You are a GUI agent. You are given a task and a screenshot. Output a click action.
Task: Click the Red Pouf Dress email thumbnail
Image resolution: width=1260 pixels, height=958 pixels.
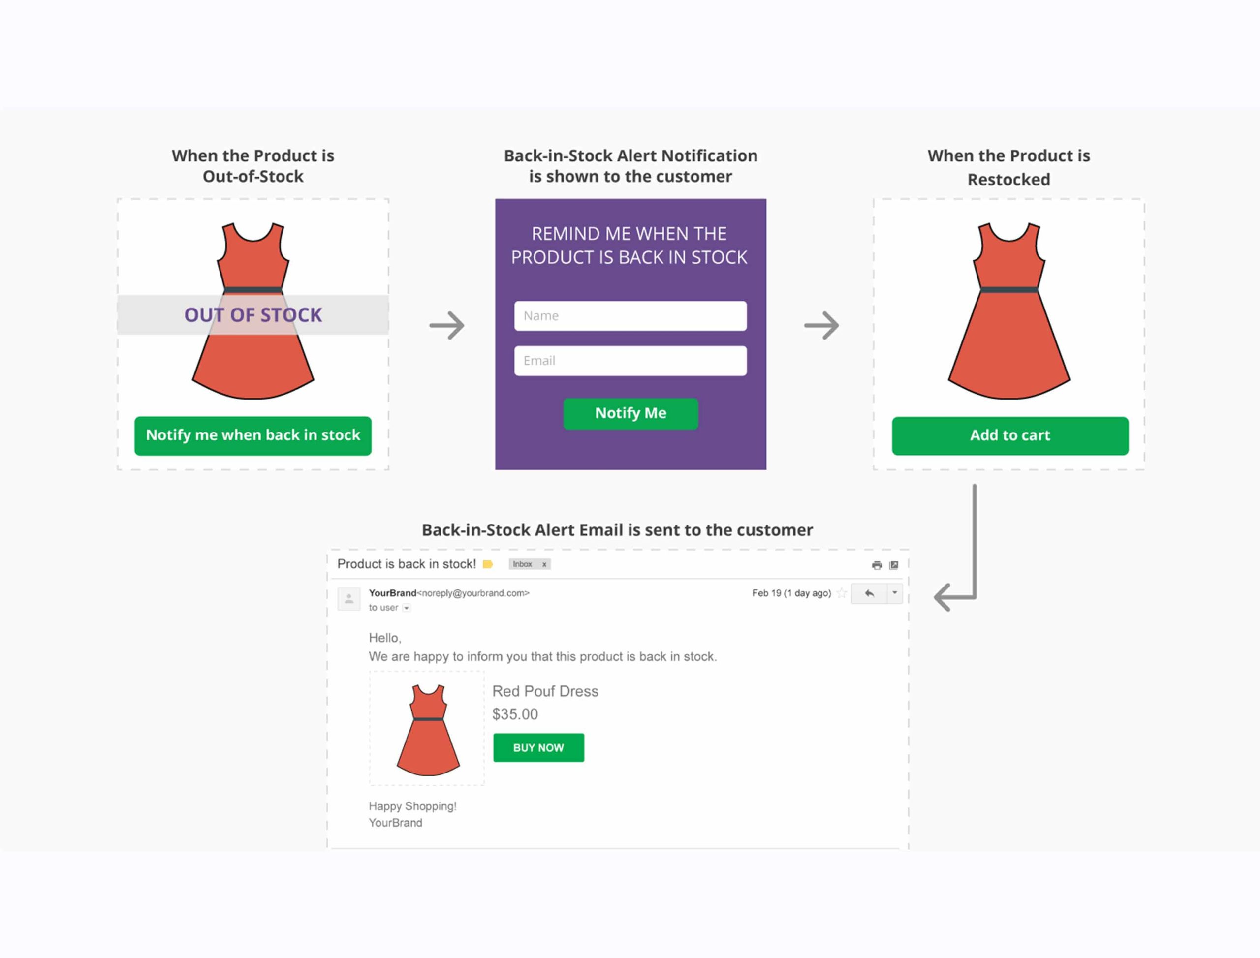(427, 729)
